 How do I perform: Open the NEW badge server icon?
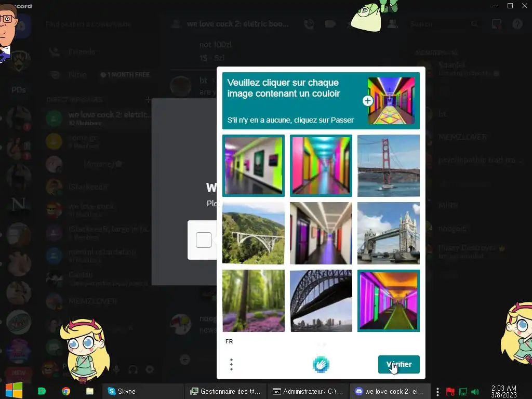[19, 373]
